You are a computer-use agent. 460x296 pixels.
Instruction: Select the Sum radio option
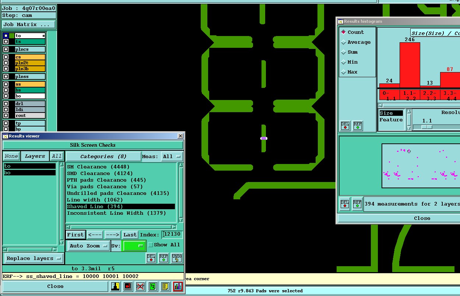tap(344, 52)
